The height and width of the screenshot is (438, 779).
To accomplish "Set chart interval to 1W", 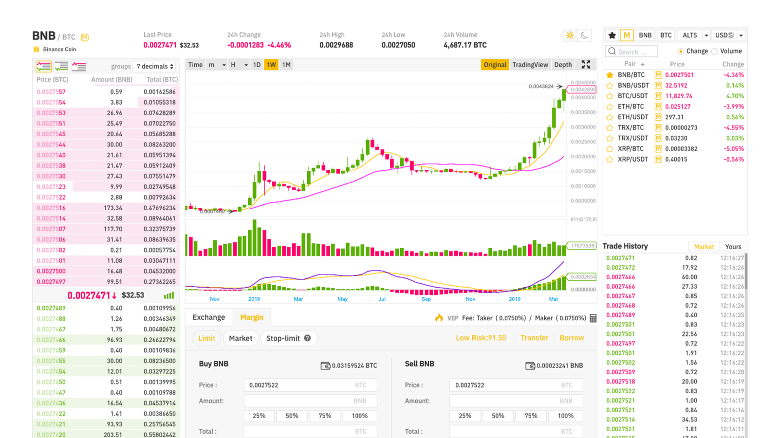I will pos(271,65).
